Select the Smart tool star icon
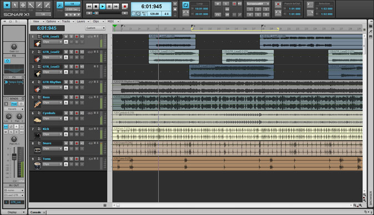 (7, 5)
